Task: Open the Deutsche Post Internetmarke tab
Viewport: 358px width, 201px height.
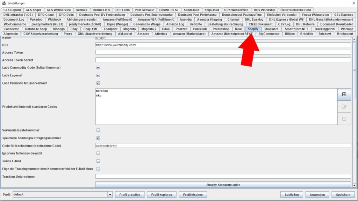Action: coord(151,15)
